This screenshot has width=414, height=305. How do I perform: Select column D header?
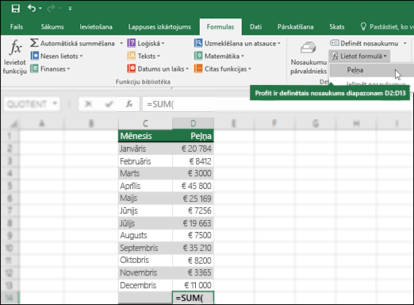click(194, 123)
